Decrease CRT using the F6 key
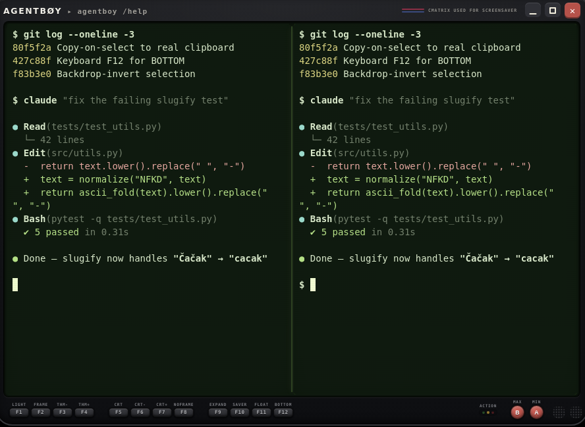585x427 pixels. tap(140, 412)
